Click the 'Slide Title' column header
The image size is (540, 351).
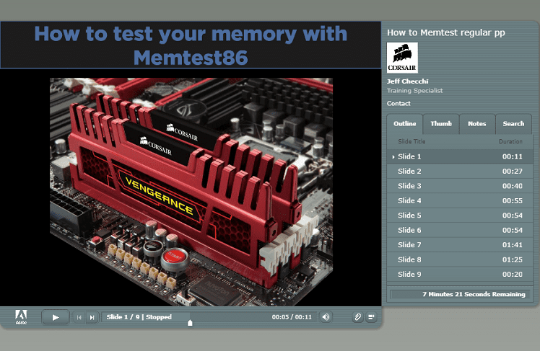[411, 142]
